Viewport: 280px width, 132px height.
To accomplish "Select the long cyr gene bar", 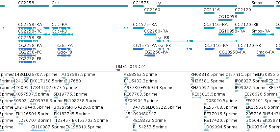I will (197, 6).
